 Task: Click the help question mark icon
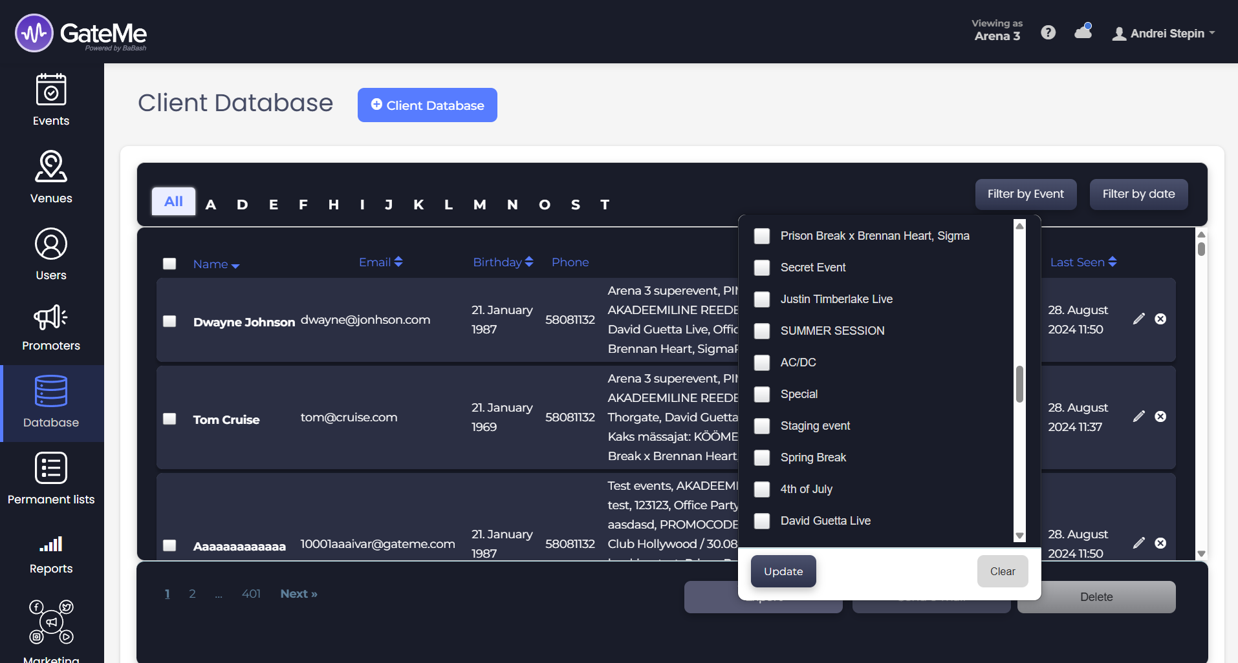tap(1048, 32)
